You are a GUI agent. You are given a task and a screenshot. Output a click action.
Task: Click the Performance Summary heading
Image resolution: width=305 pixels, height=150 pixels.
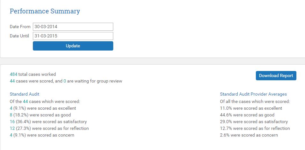tap(45, 11)
